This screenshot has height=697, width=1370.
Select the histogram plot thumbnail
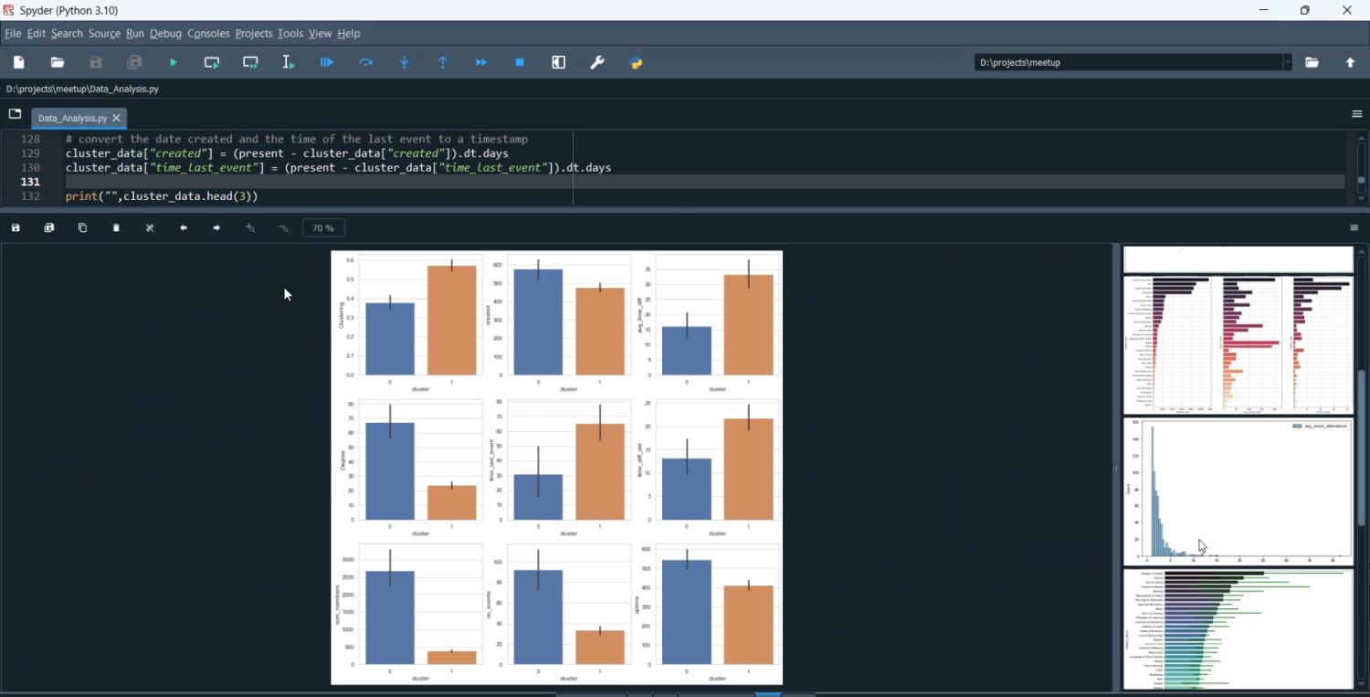1238,491
